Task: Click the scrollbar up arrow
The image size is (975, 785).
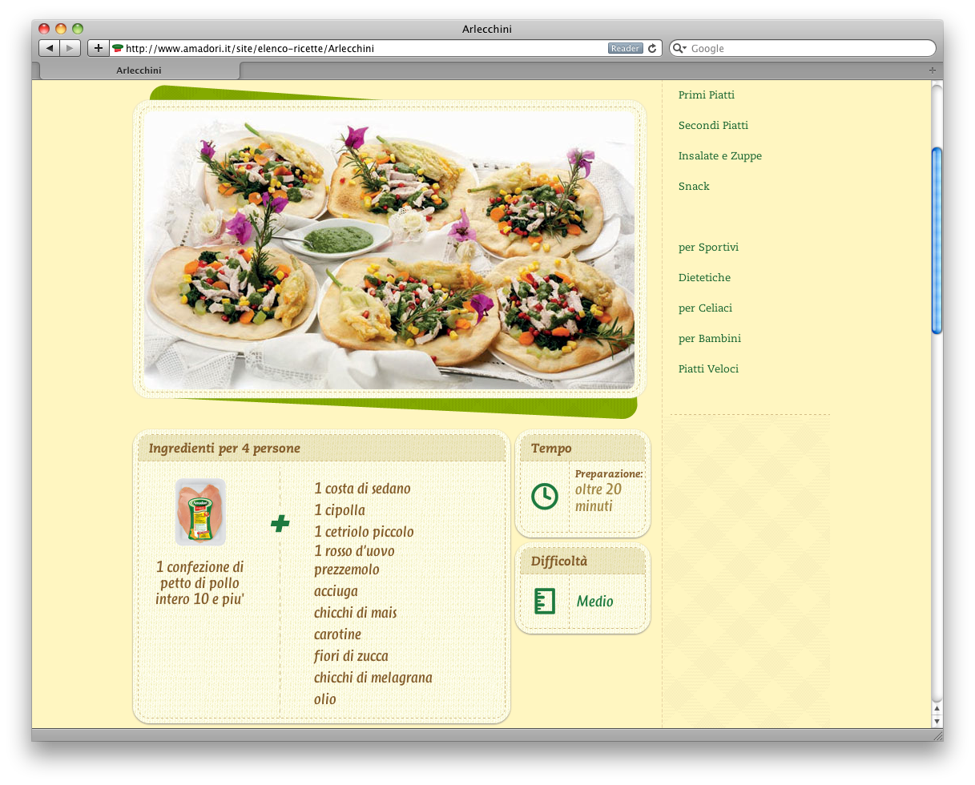Action: click(937, 708)
